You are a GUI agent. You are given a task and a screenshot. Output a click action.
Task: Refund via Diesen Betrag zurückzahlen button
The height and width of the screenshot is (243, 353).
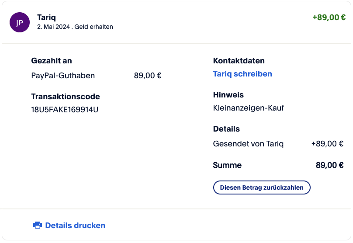click(x=262, y=187)
